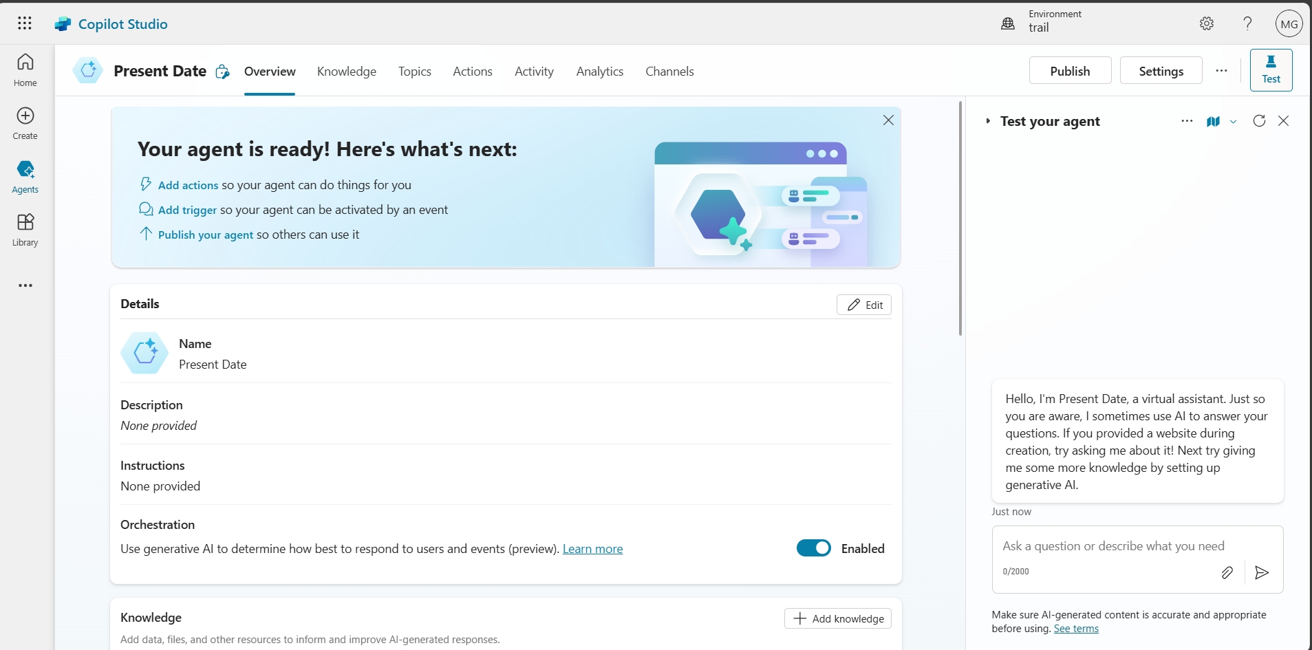This screenshot has width=1312, height=650.
Task: Open the Create page from sidebar
Action: point(25,123)
